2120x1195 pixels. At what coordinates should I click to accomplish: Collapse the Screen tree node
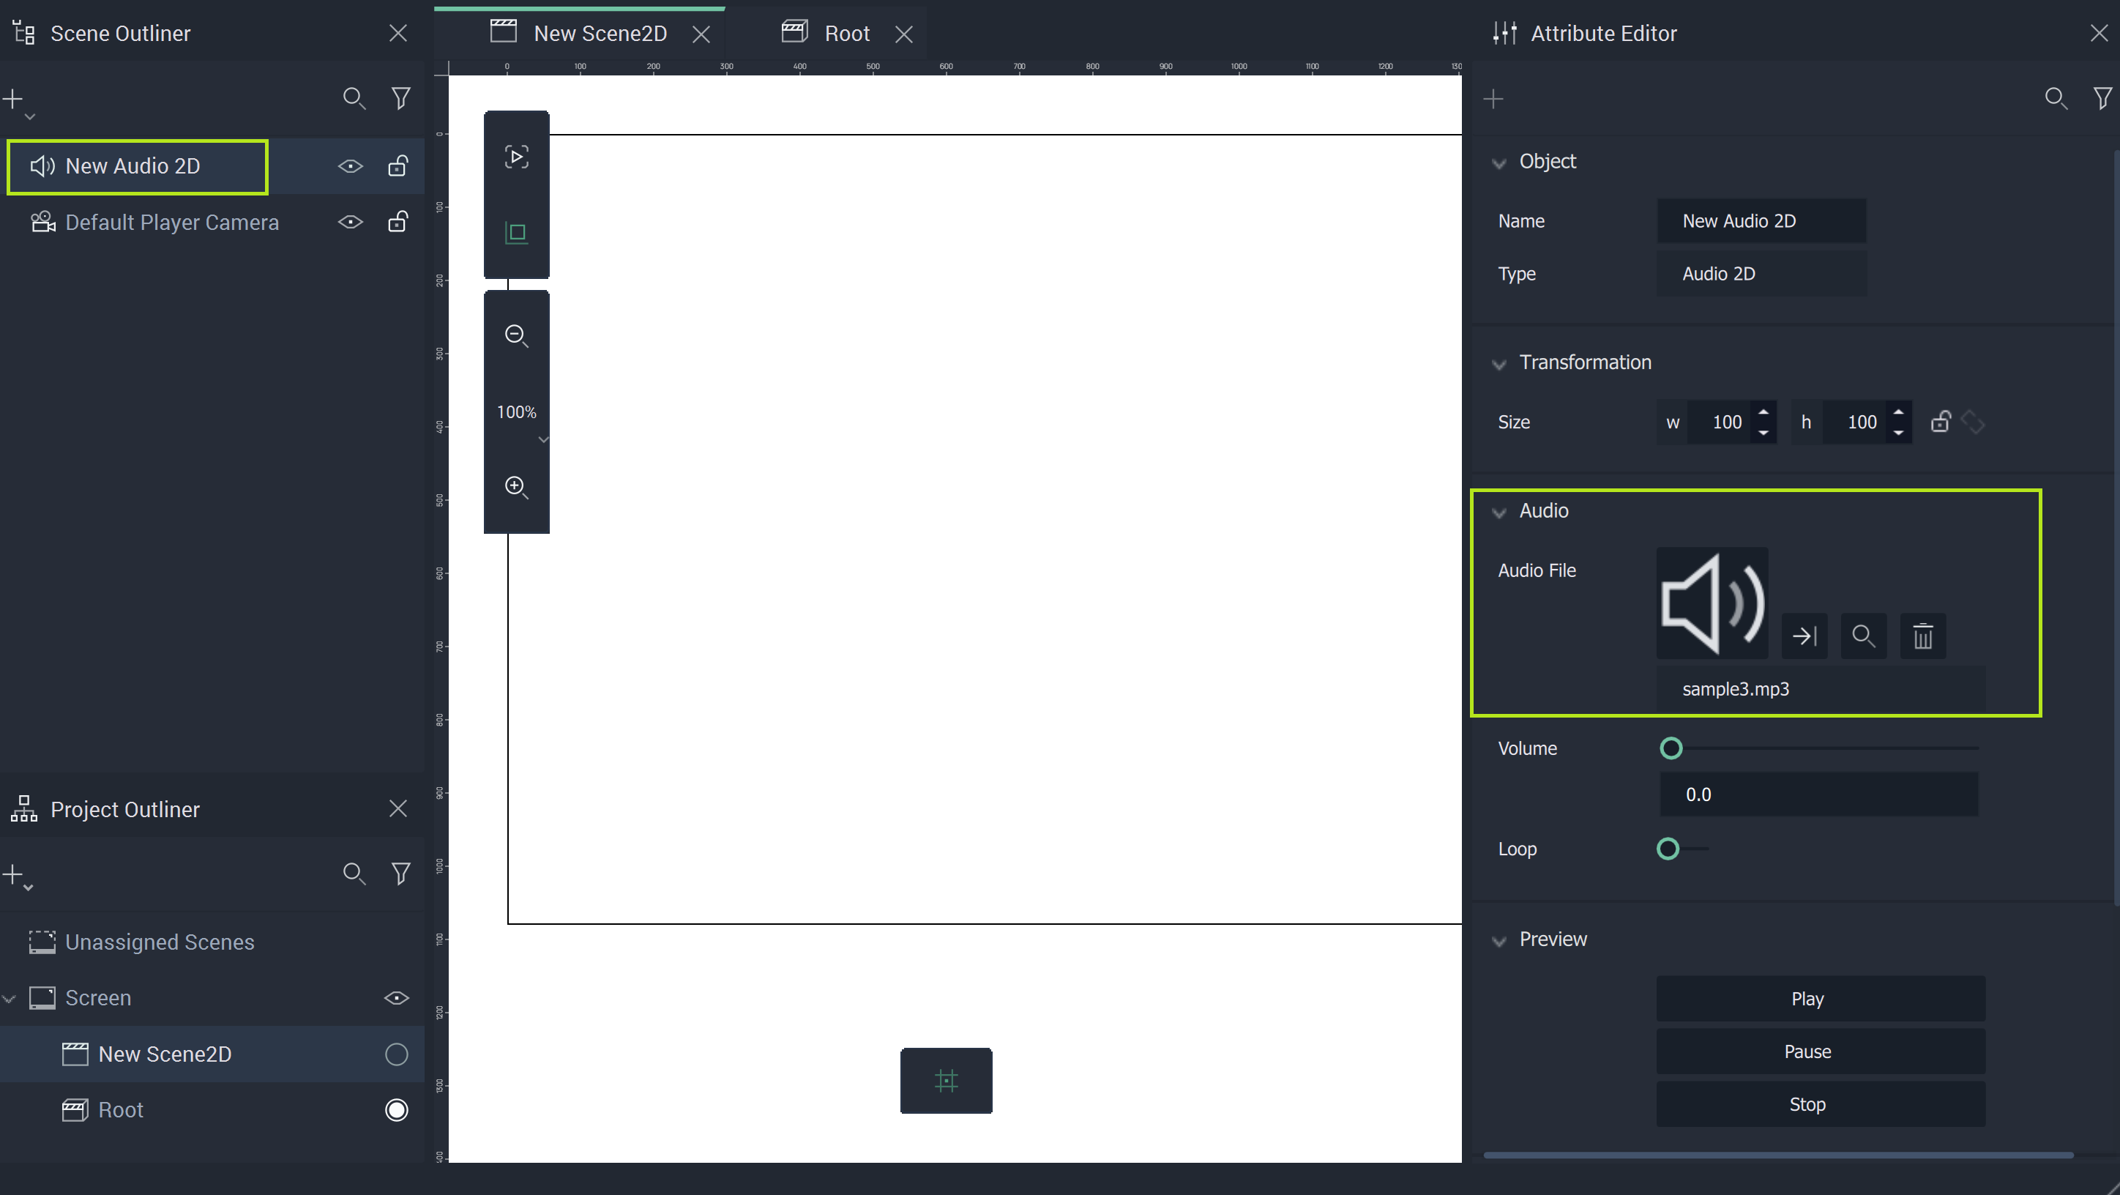(x=10, y=998)
